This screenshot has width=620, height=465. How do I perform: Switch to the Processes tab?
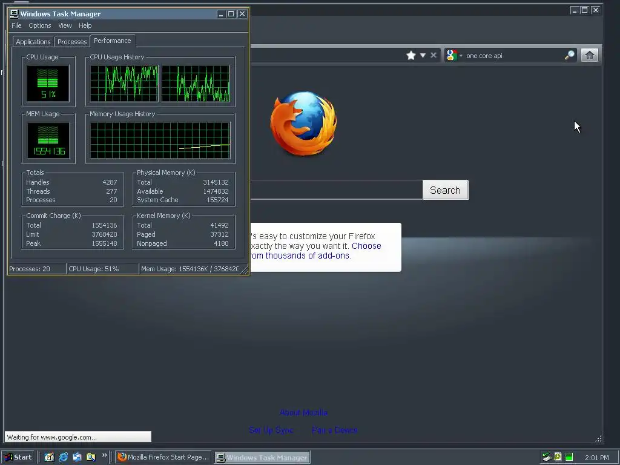[x=72, y=42]
